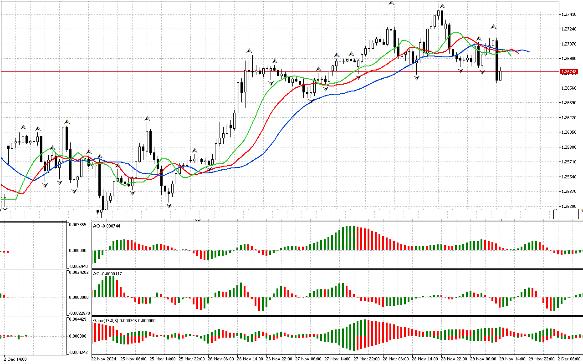Click the -0.004242 Gator scale minimum
583x364 pixels.
(77, 352)
